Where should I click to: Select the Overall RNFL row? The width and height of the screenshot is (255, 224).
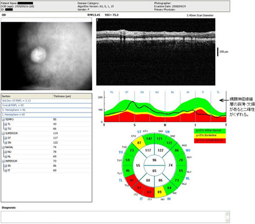click(47, 105)
